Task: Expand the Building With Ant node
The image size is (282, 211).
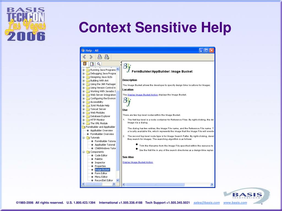Action: (83, 81)
